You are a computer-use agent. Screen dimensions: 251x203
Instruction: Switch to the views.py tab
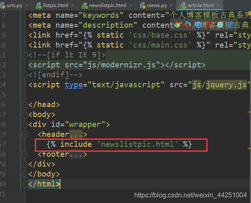pos(156,5)
